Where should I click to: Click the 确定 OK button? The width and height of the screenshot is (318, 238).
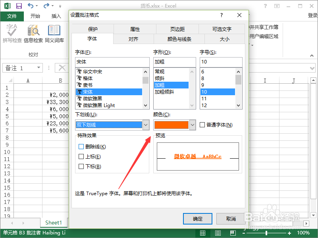pos(197,219)
